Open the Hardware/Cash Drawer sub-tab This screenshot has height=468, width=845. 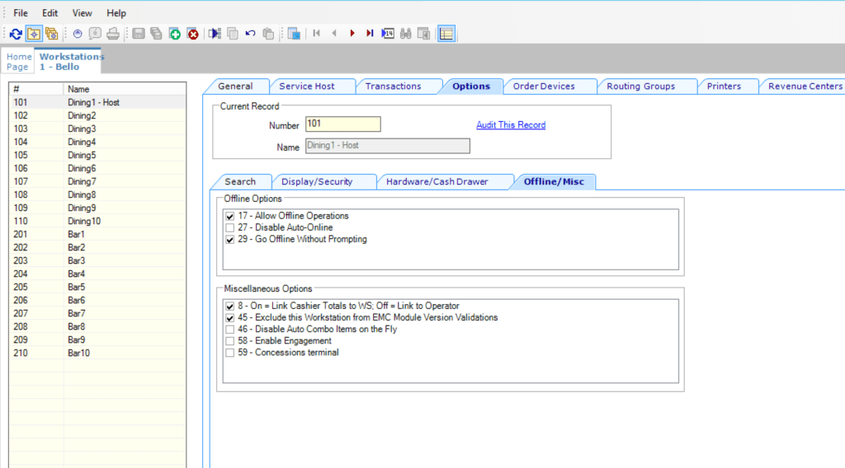437,182
